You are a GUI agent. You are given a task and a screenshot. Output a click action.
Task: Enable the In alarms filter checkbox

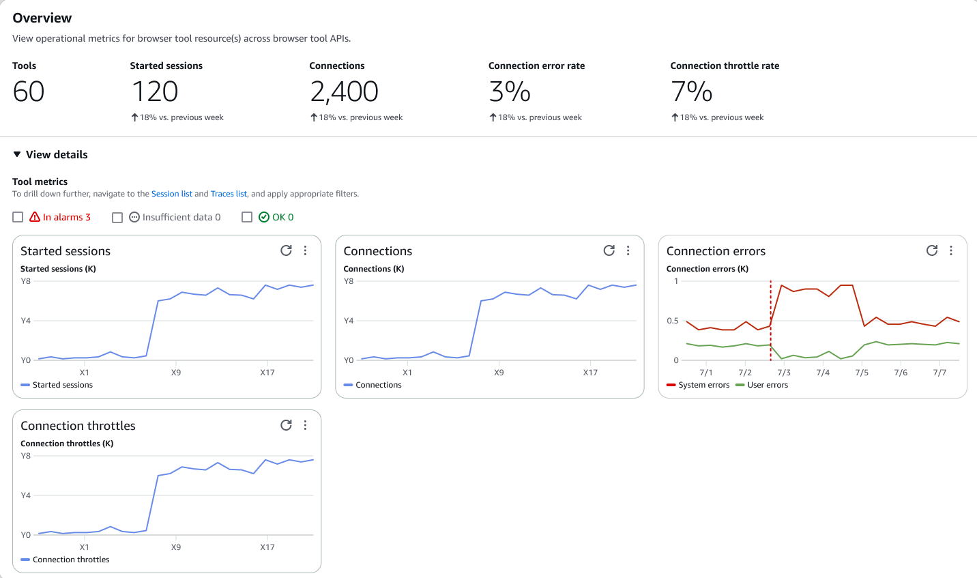tap(18, 217)
